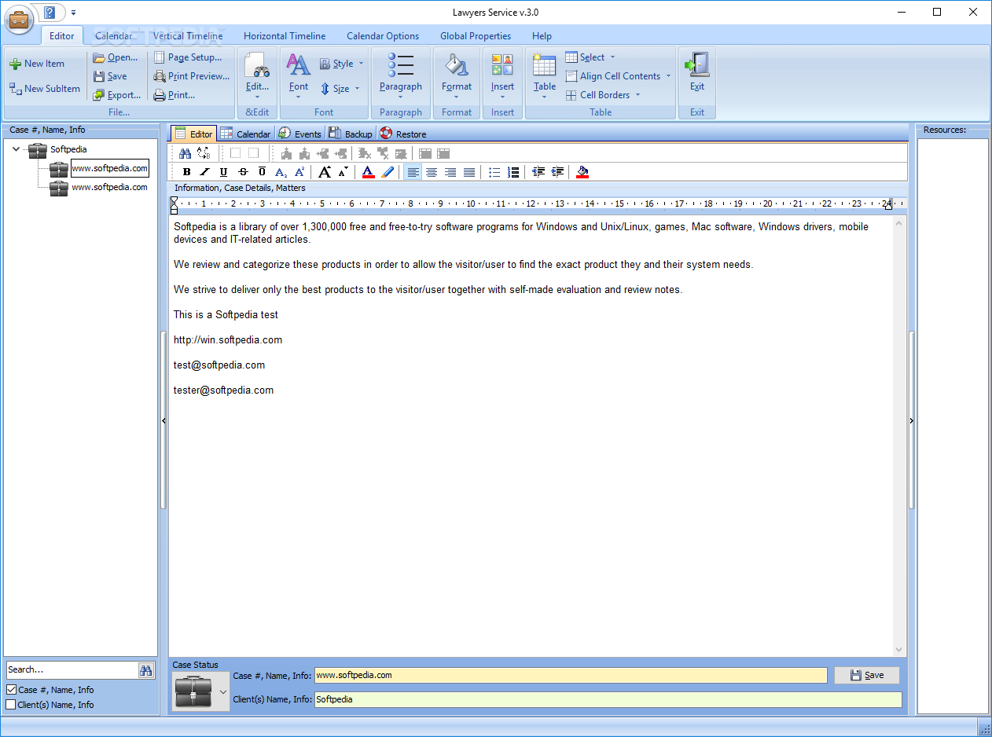Open the Insert dropdown
Image resolution: width=992 pixels, height=737 pixels.
pyautogui.click(x=502, y=75)
